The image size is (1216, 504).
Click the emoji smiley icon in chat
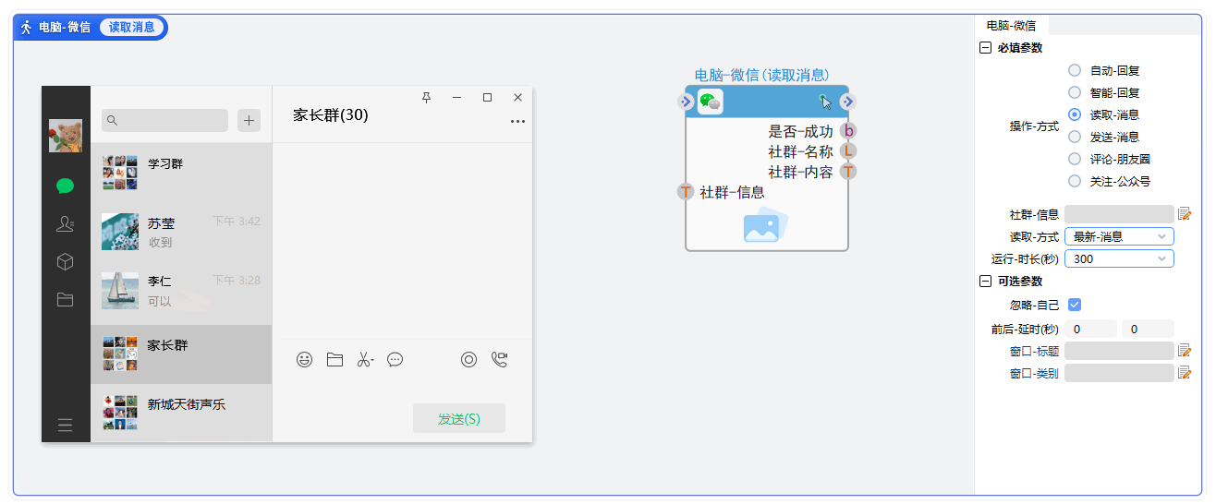click(x=304, y=360)
